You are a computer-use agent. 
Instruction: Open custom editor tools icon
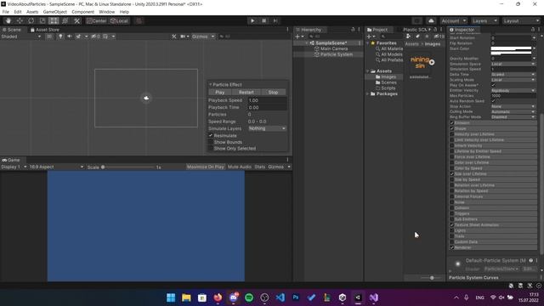(76, 20)
